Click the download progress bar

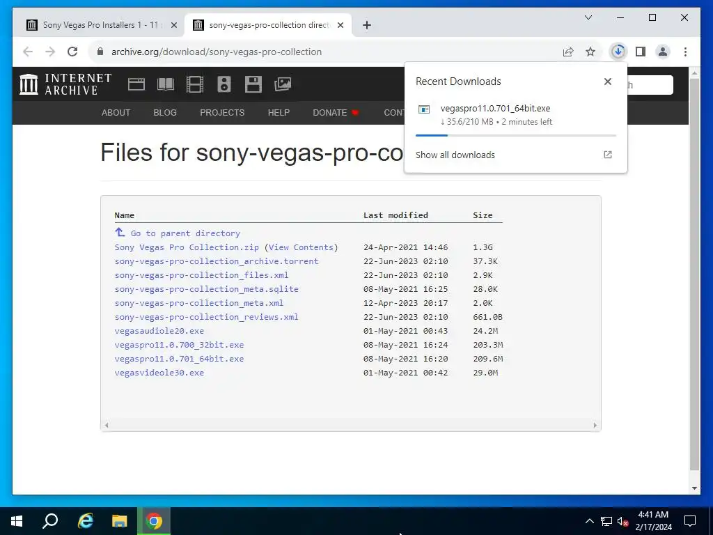point(516,136)
